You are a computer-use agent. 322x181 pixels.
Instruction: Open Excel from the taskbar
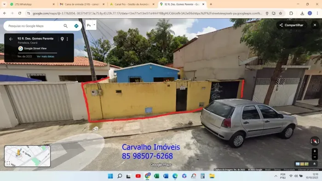coord(156,176)
